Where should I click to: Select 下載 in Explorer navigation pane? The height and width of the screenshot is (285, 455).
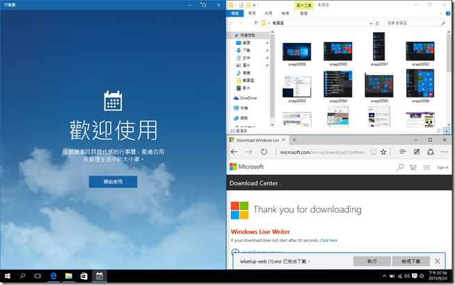point(246,50)
